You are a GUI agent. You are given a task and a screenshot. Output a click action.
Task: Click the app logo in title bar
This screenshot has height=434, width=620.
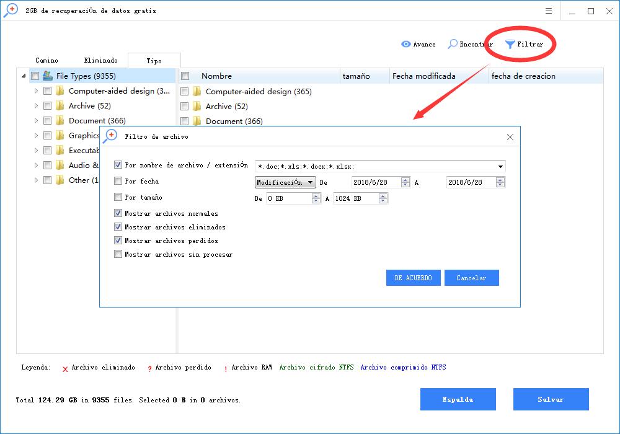[11, 11]
